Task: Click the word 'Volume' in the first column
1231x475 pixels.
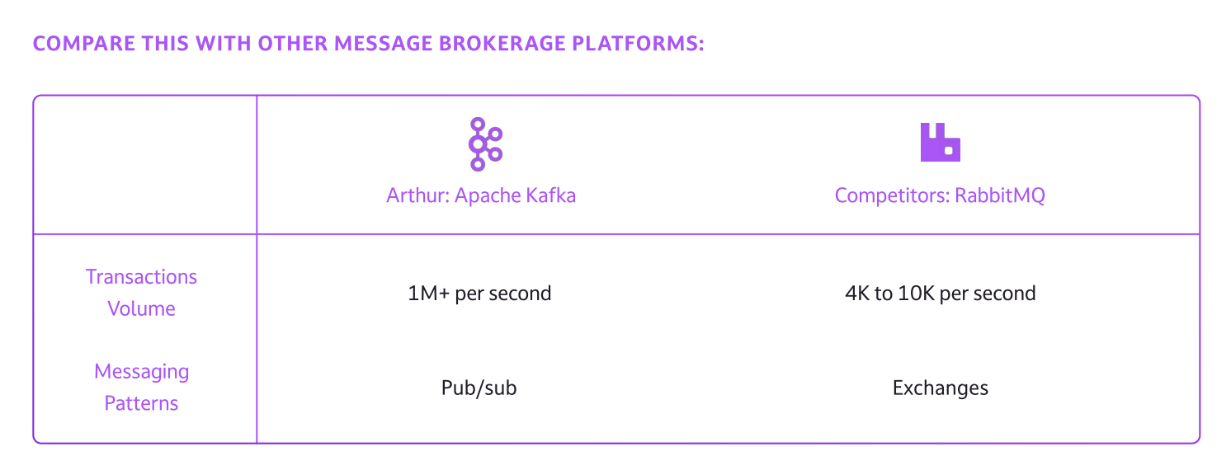Action: (x=142, y=309)
